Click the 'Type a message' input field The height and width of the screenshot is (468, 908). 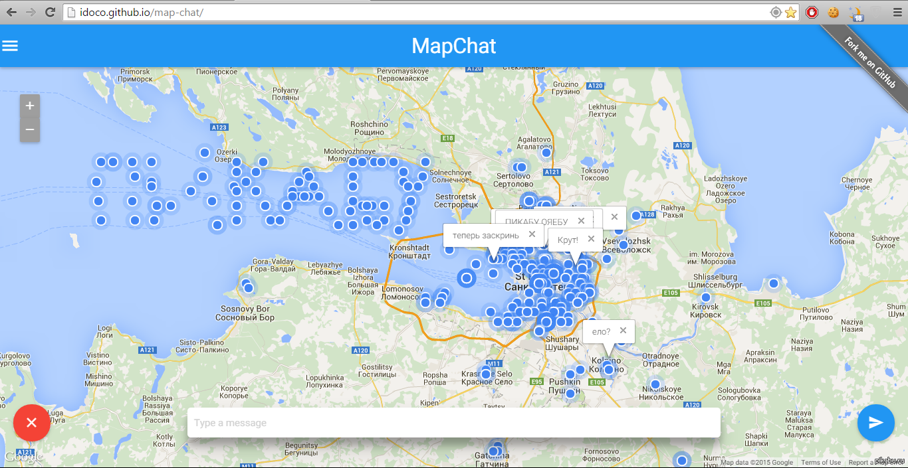pyautogui.click(x=453, y=423)
